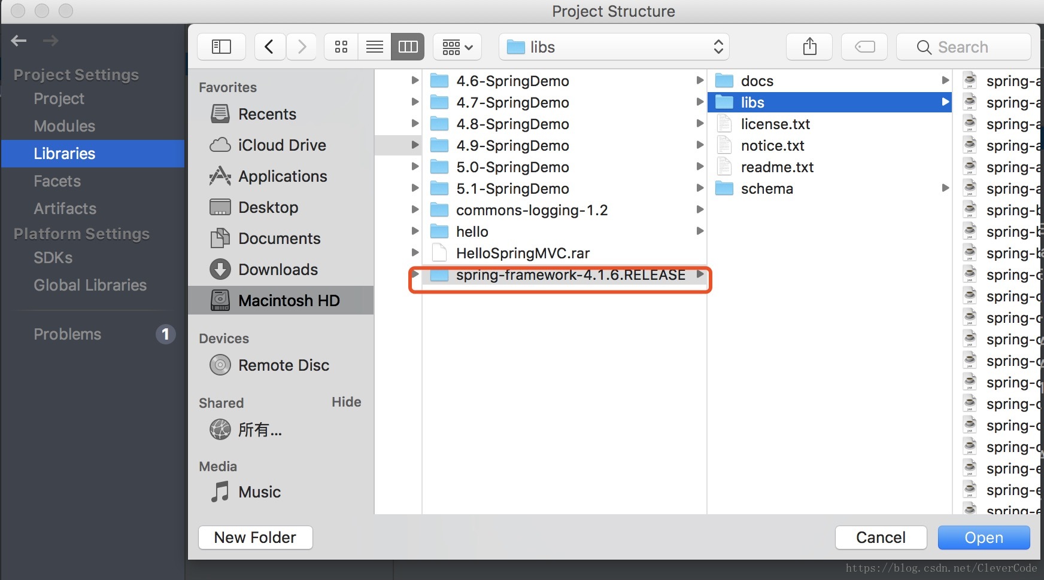Expand arrow next to docs folder
Screen dimensions: 1044x580
(945, 80)
